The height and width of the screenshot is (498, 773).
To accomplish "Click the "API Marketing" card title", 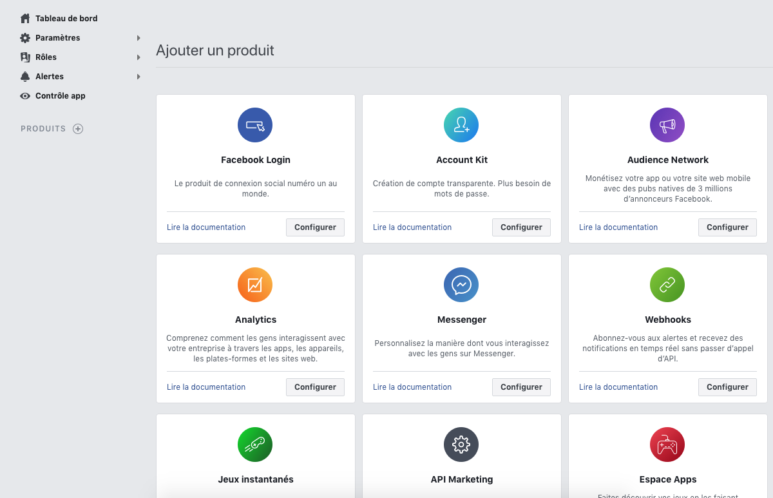I will click(x=462, y=479).
